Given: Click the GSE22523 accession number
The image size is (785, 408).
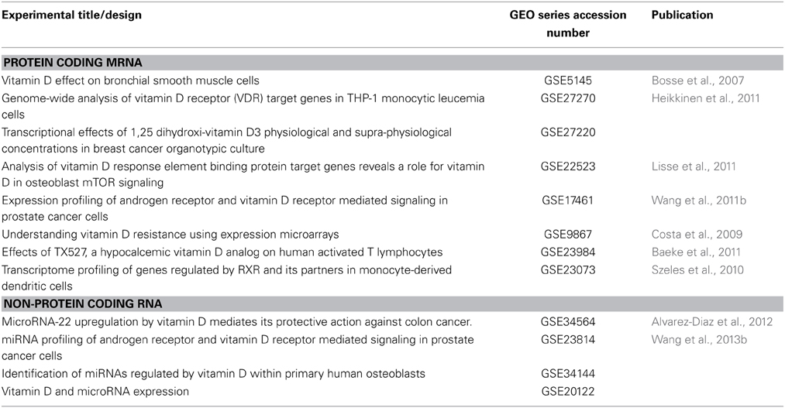Looking at the screenshot, I should (568, 166).
